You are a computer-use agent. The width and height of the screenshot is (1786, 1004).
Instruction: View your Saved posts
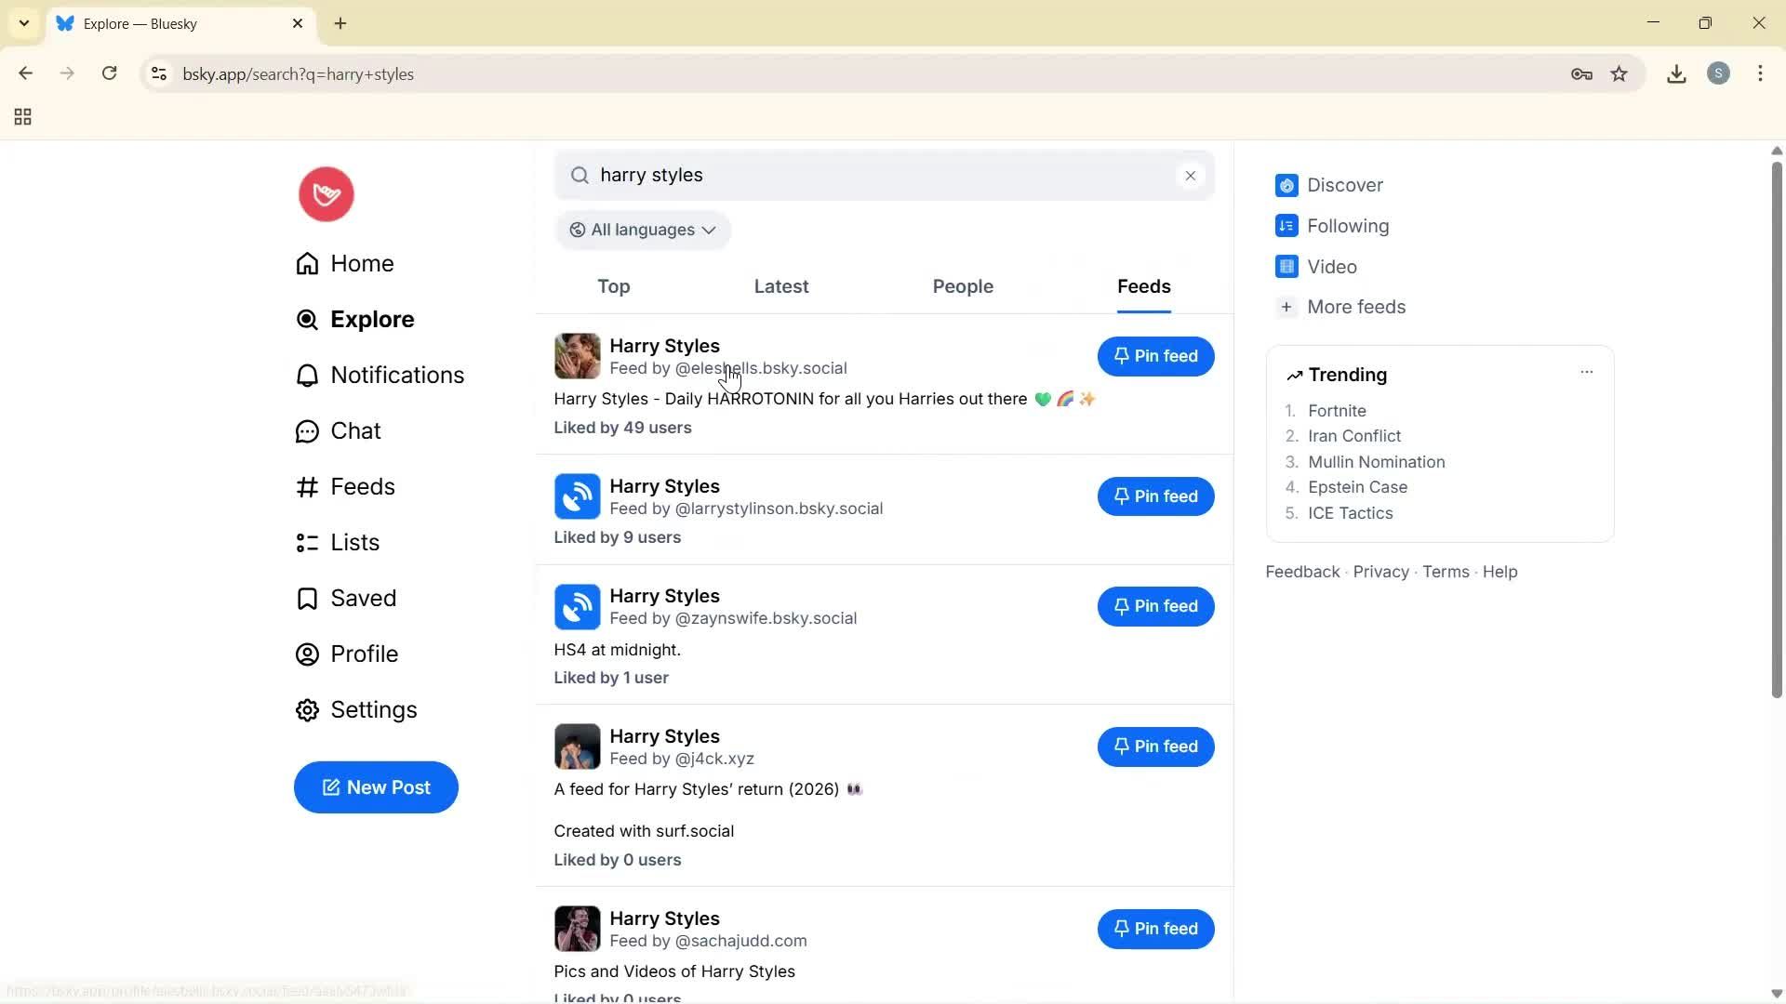coord(363,598)
